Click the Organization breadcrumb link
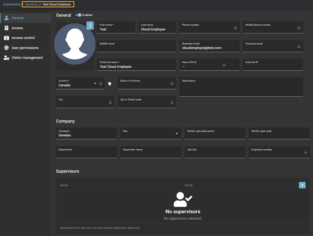 [x=12, y=5]
